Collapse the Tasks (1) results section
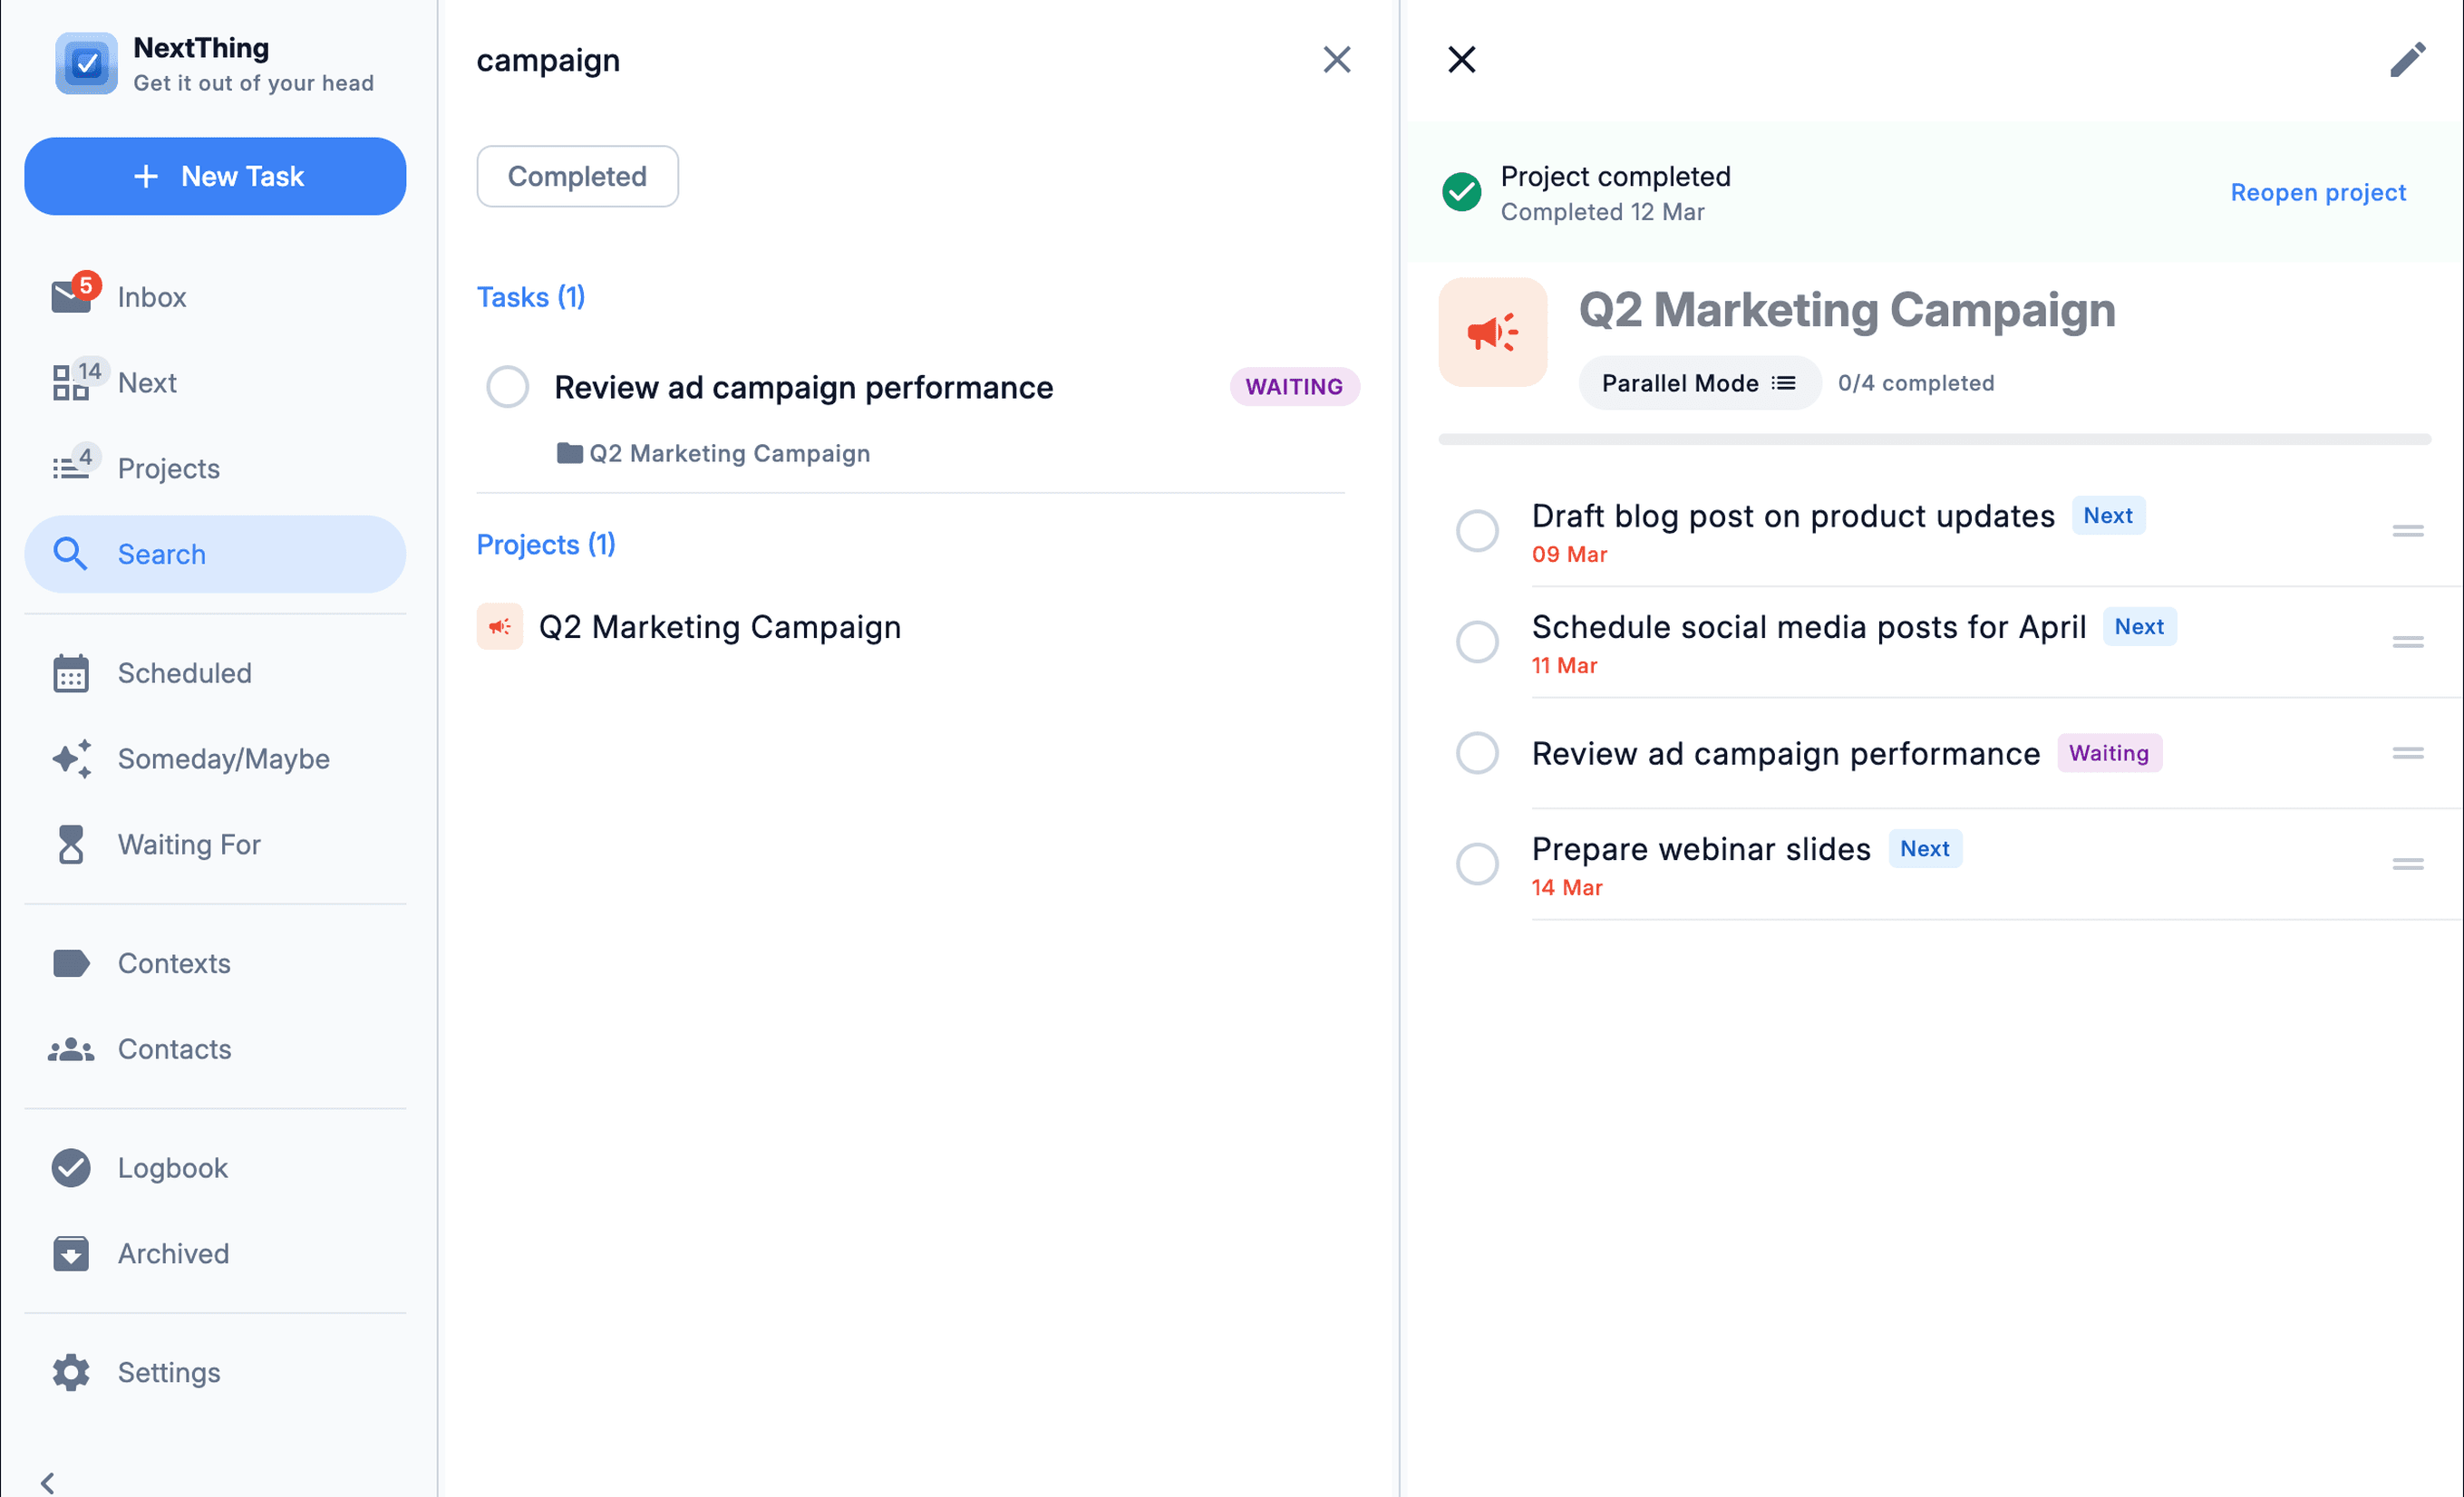The height and width of the screenshot is (1497, 2464). point(530,297)
